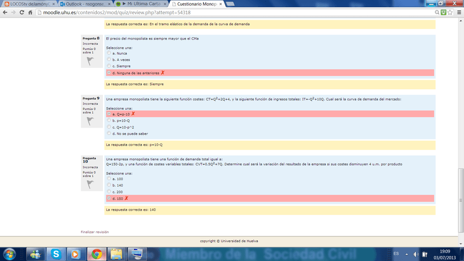464x261 pixels.
Task: Go back with the browser back arrow
Action: pos(5,13)
